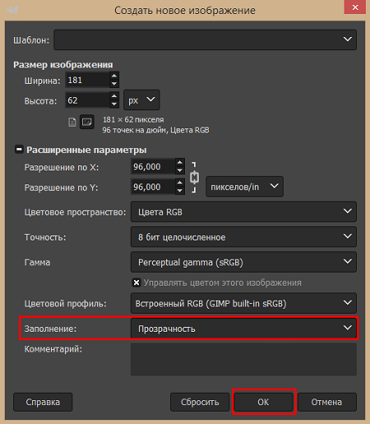The image size is (370, 424).
Task: Open the Шаблон template dropdown
Action: coord(205,40)
